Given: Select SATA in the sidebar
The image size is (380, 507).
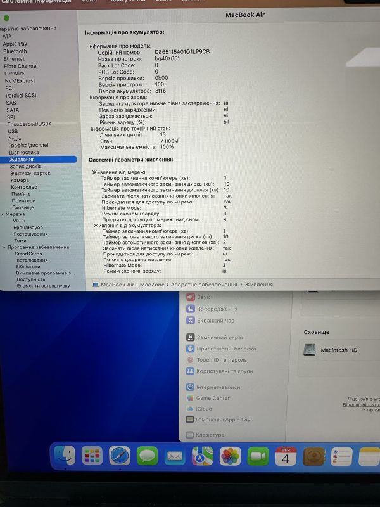Looking at the screenshot, I should point(13,110).
